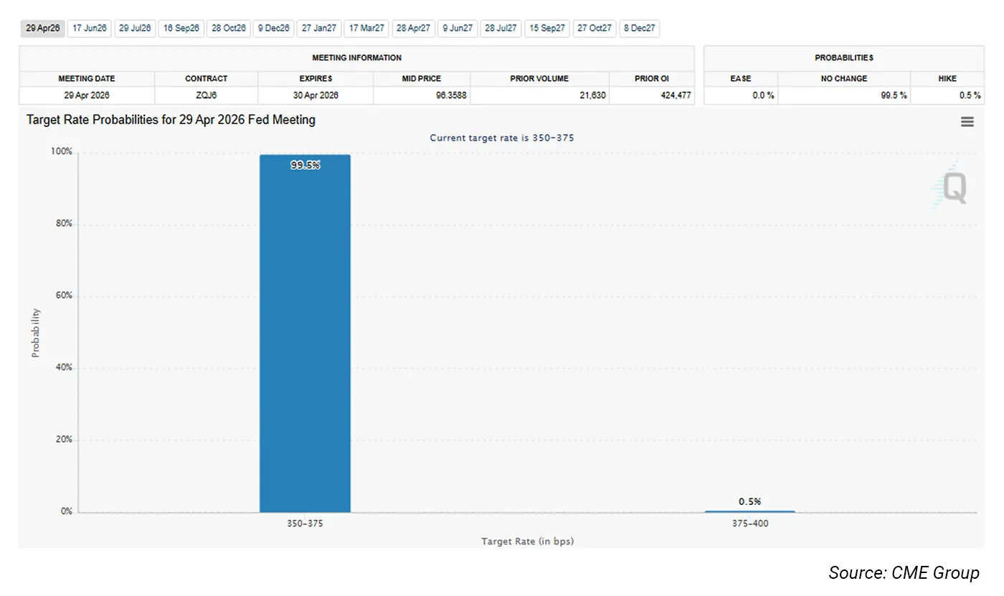
Task: Select the 29 Apr26 meeting tab
Action: [x=43, y=29]
